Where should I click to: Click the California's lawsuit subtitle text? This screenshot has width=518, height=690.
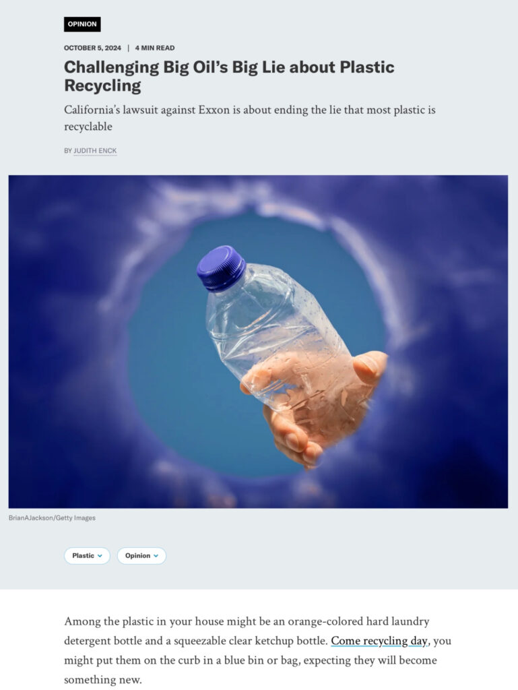[x=250, y=118]
